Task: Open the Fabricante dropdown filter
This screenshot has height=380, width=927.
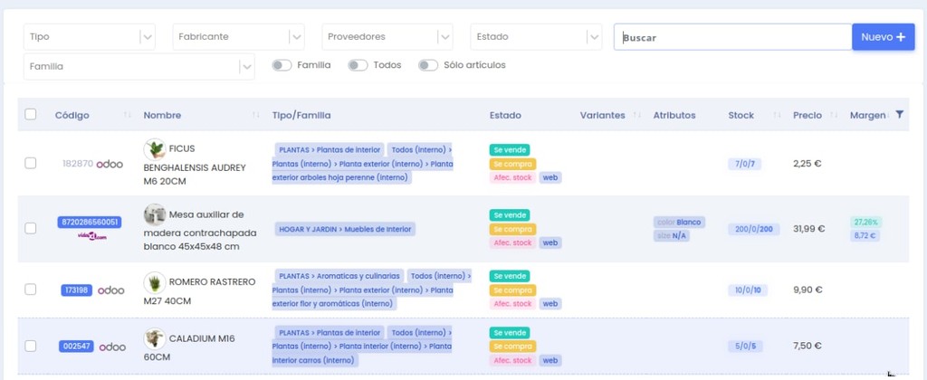Action: pos(238,36)
